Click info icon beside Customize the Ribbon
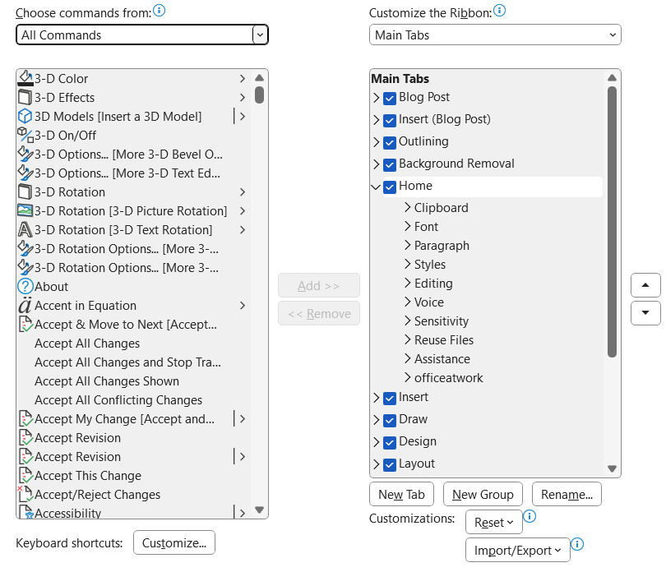The width and height of the screenshot is (666, 572). click(x=500, y=12)
